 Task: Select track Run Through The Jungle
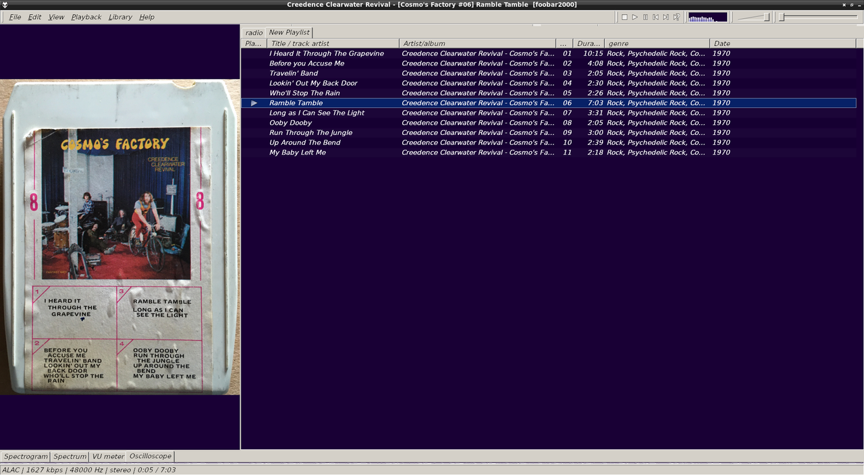(x=549, y=133)
